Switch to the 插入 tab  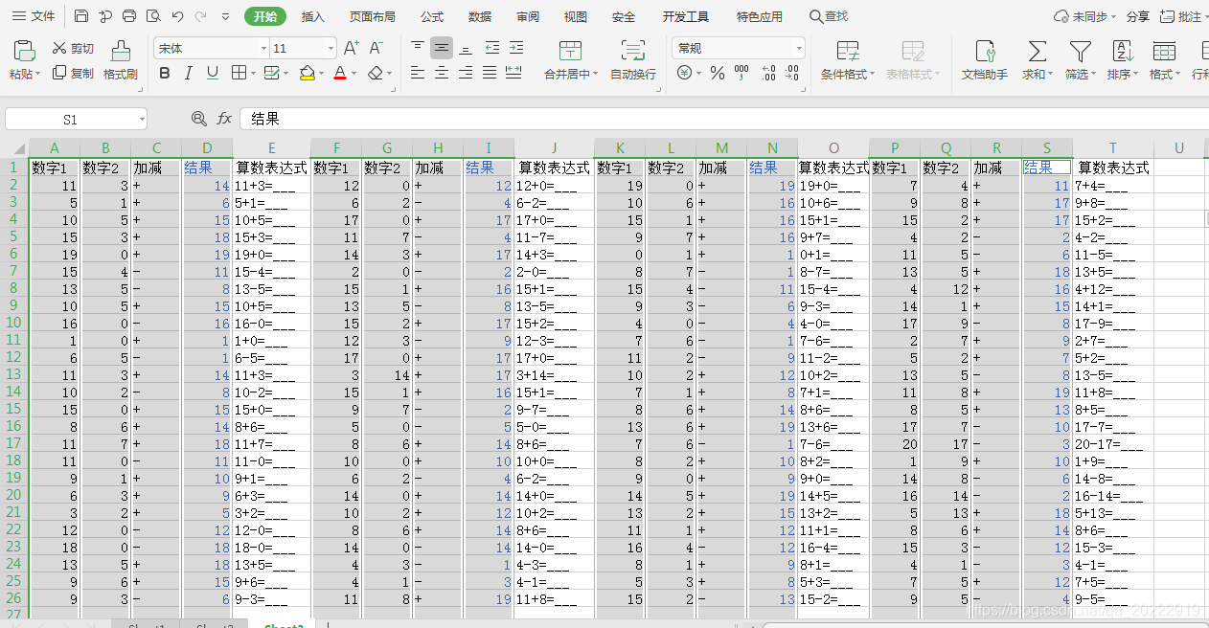click(313, 16)
